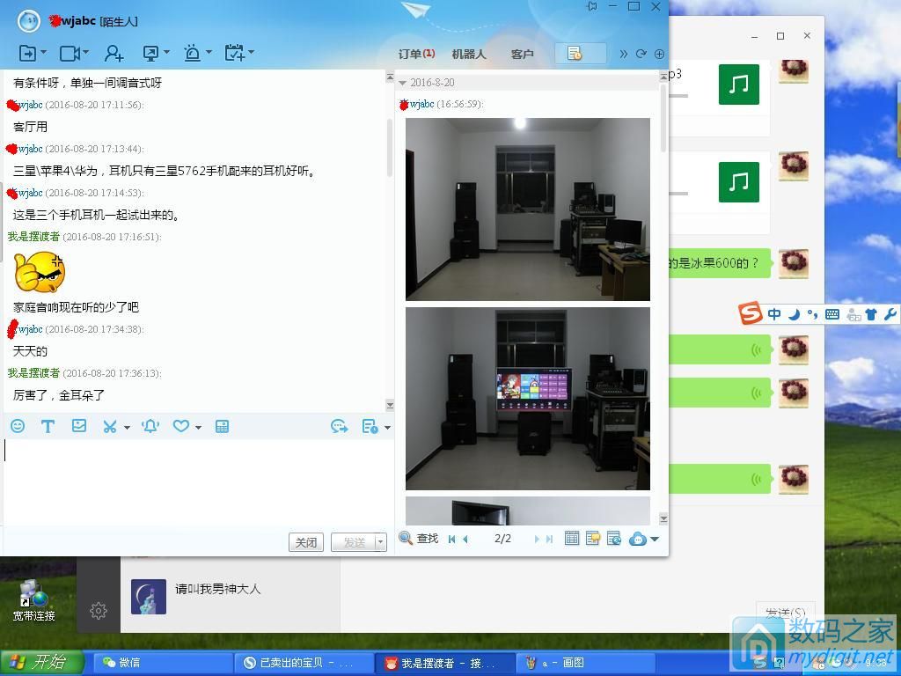This screenshot has height=676, width=901.
Task: Open the calendar view icon in history panel
Action: (x=572, y=538)
